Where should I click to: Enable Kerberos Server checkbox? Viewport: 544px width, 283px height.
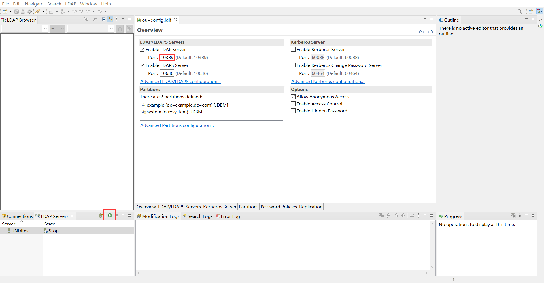tap(293, 49)
